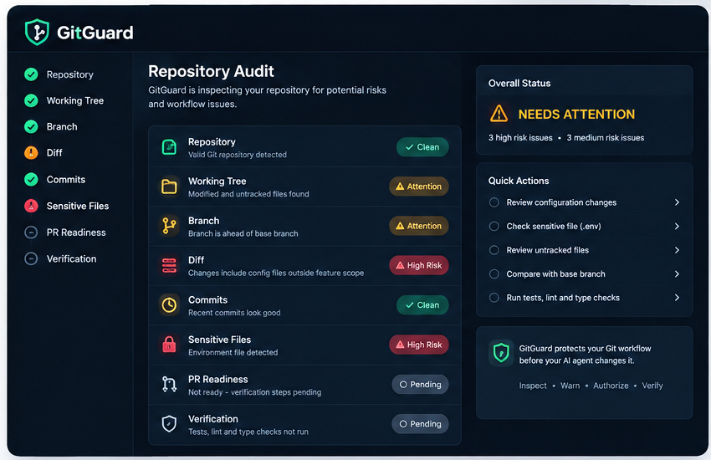The image size is (711, 460).
Task: Click the NEEDS ATTENTION status text
Action: pyautogui.click(x=576, y=115)
